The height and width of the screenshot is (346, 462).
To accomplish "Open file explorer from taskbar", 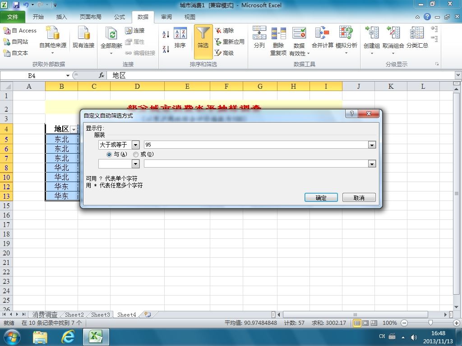I will tap(40, 337).
